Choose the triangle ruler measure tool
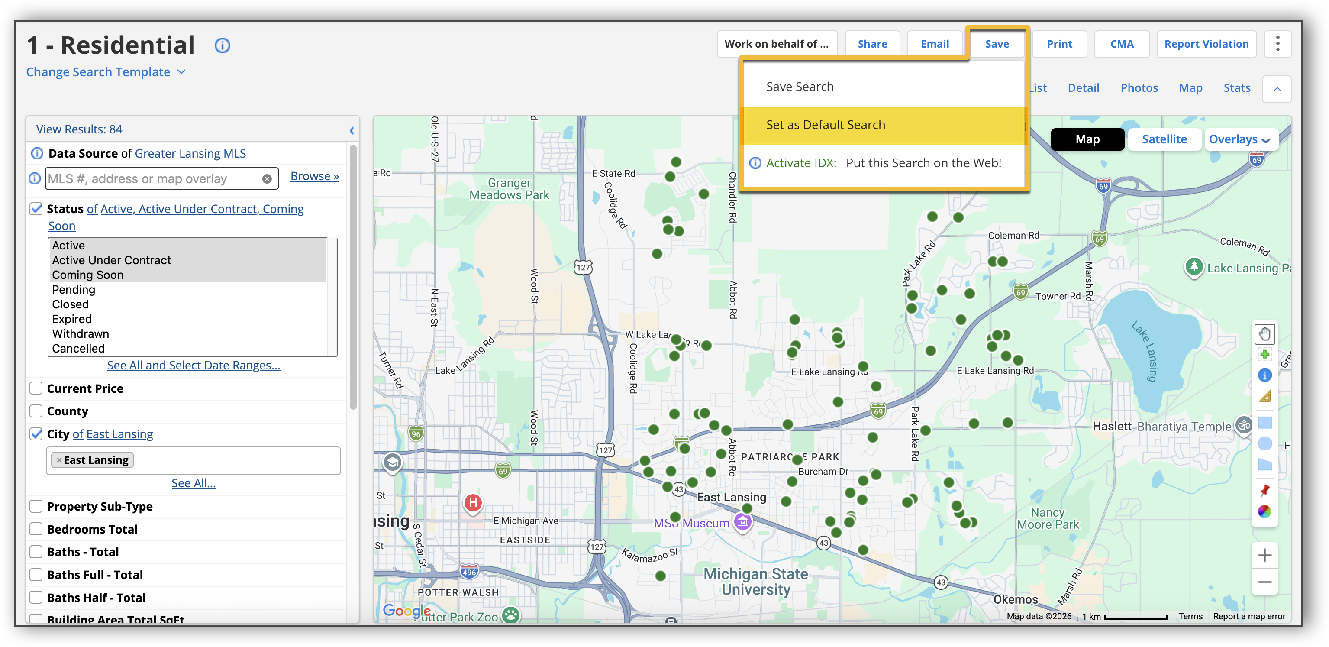The height and width of the screenshot is (647, 1329). (x=1264, y=396)
